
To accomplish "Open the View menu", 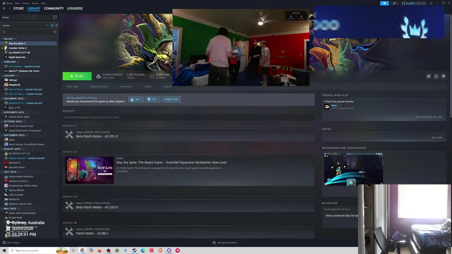I will tap(17, 3).
